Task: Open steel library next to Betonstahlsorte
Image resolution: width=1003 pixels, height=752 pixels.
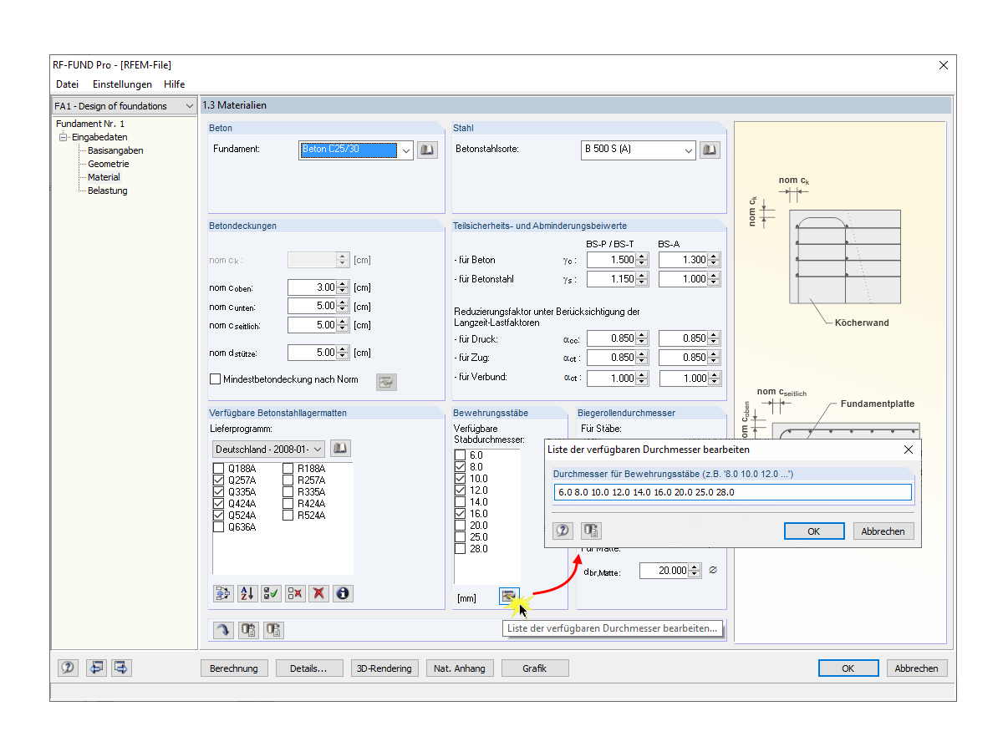Action: click(710, 150)
